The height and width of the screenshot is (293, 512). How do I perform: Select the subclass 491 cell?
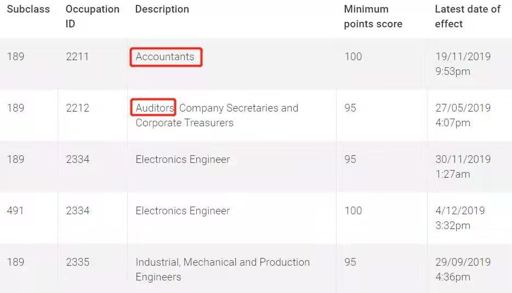(x=15, y=210)
